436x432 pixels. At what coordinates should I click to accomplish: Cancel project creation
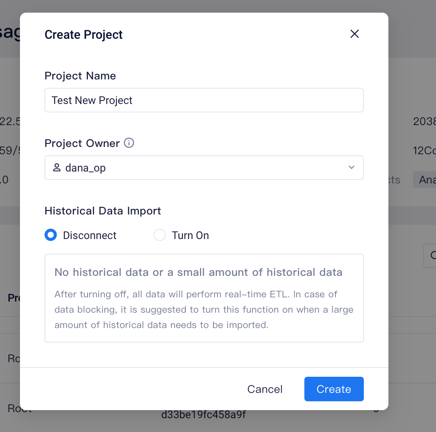(265, 389)
